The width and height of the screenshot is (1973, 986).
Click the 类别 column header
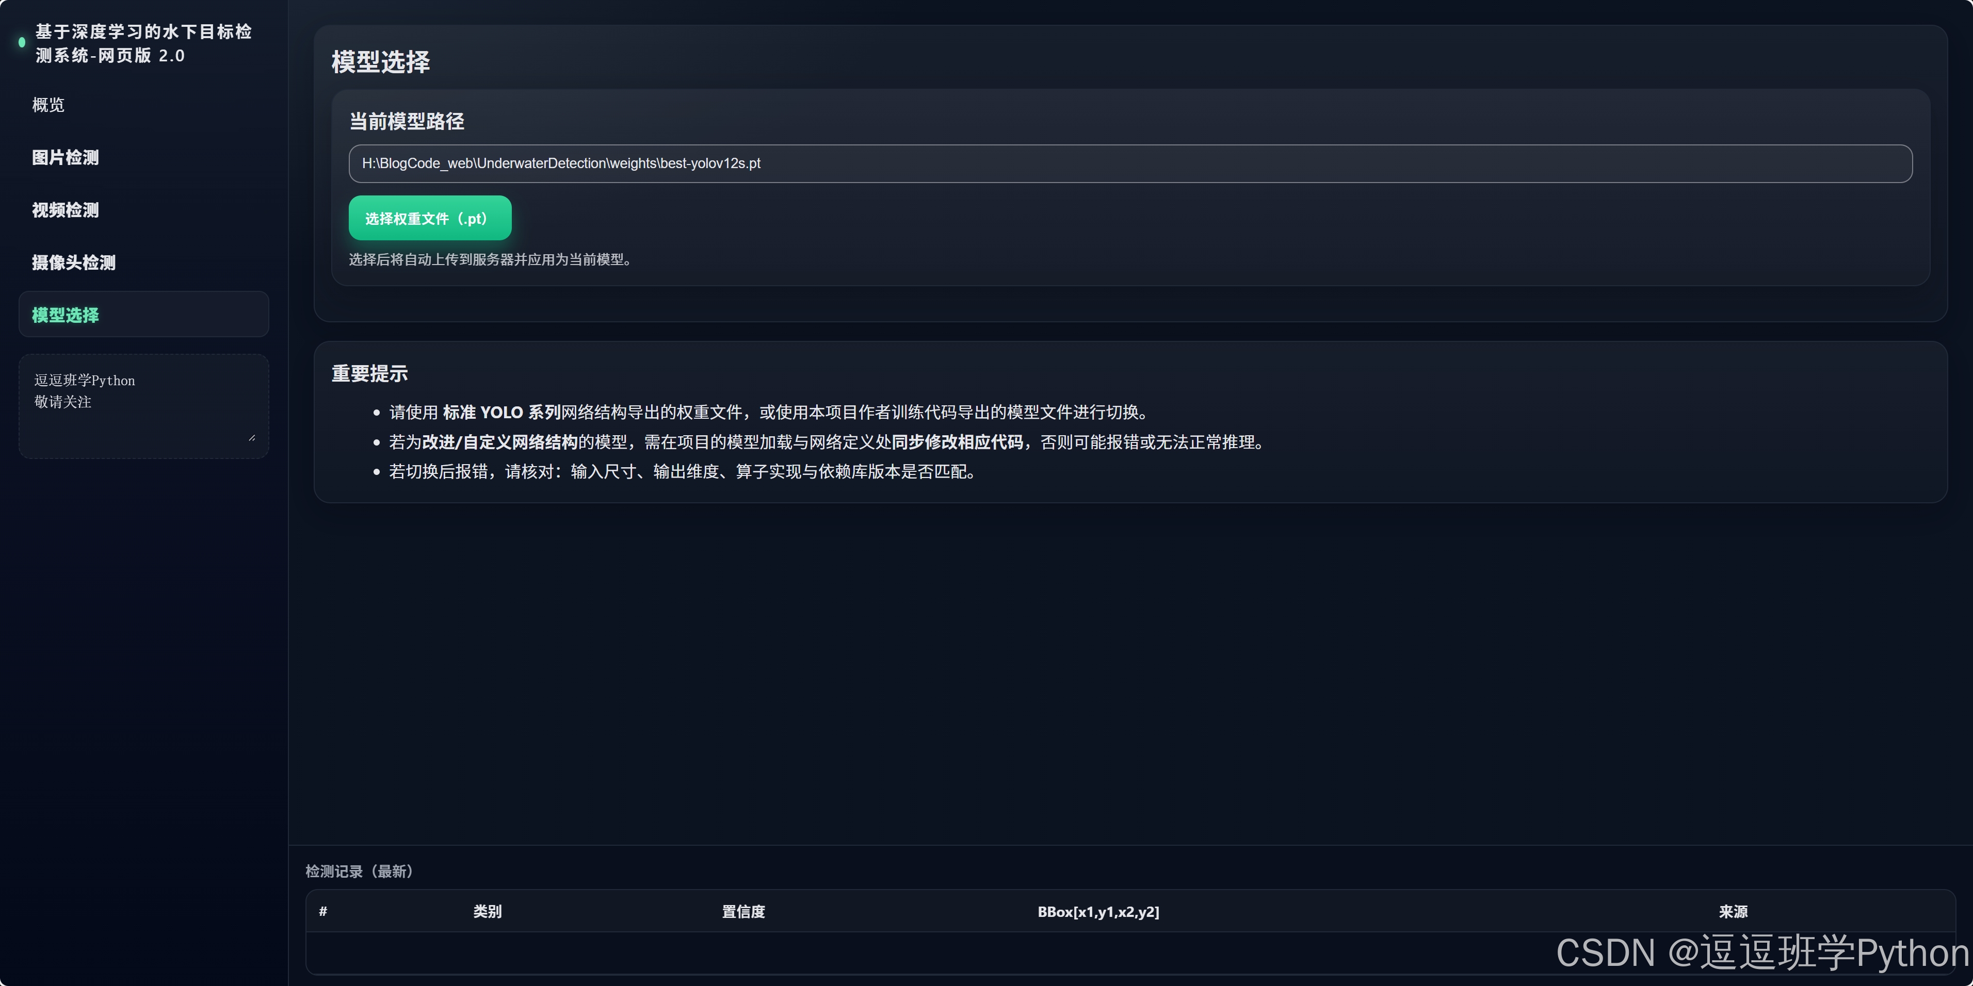pyautogui.click(x=487, y=912)
